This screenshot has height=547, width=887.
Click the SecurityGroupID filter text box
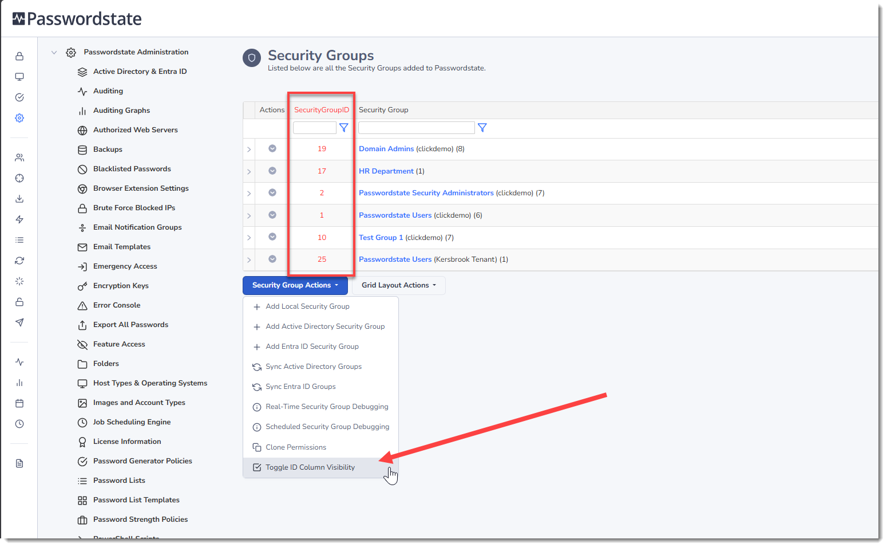click(315, 128)
